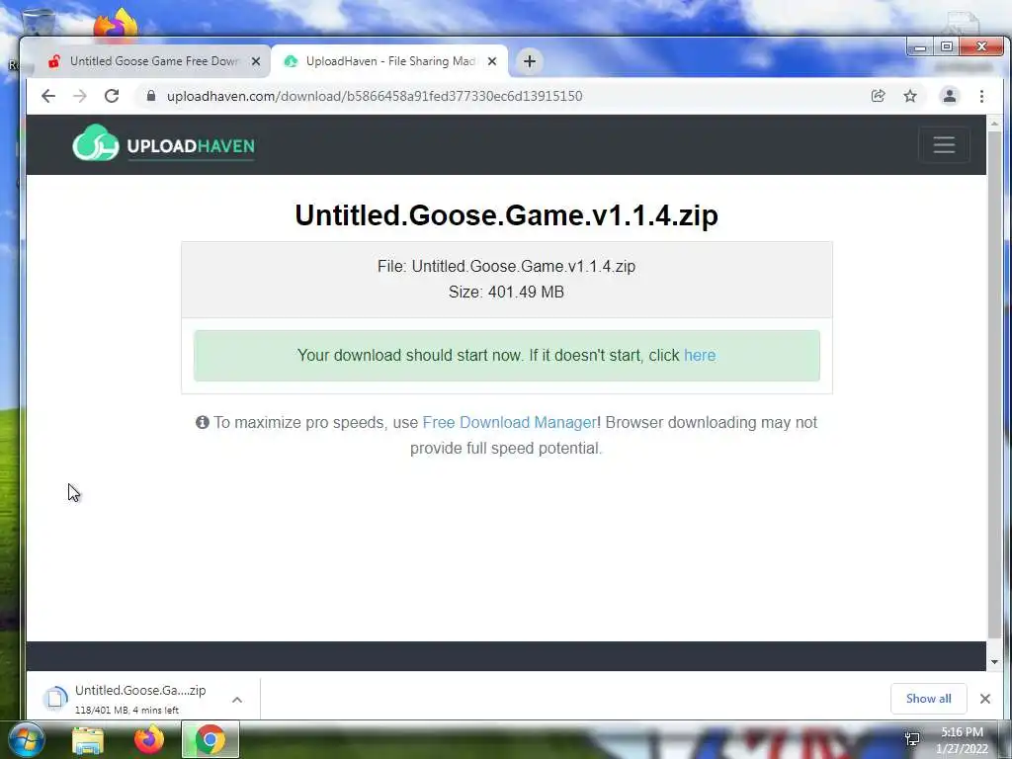Screen dimensions: 1012x759
Task: Click the Untitled.Goose.Game.v1.1.4.zip page heading
Action: [x=507, y=215]
